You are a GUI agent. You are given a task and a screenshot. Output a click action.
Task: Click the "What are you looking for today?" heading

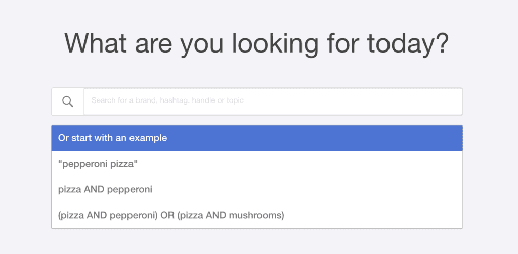[256, 43]
